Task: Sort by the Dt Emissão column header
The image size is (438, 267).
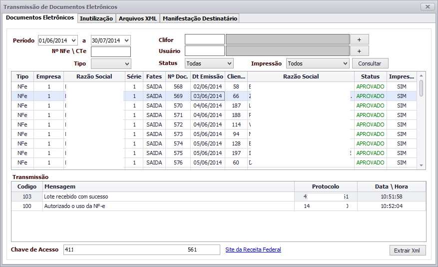Action: (x=208, y=76)
